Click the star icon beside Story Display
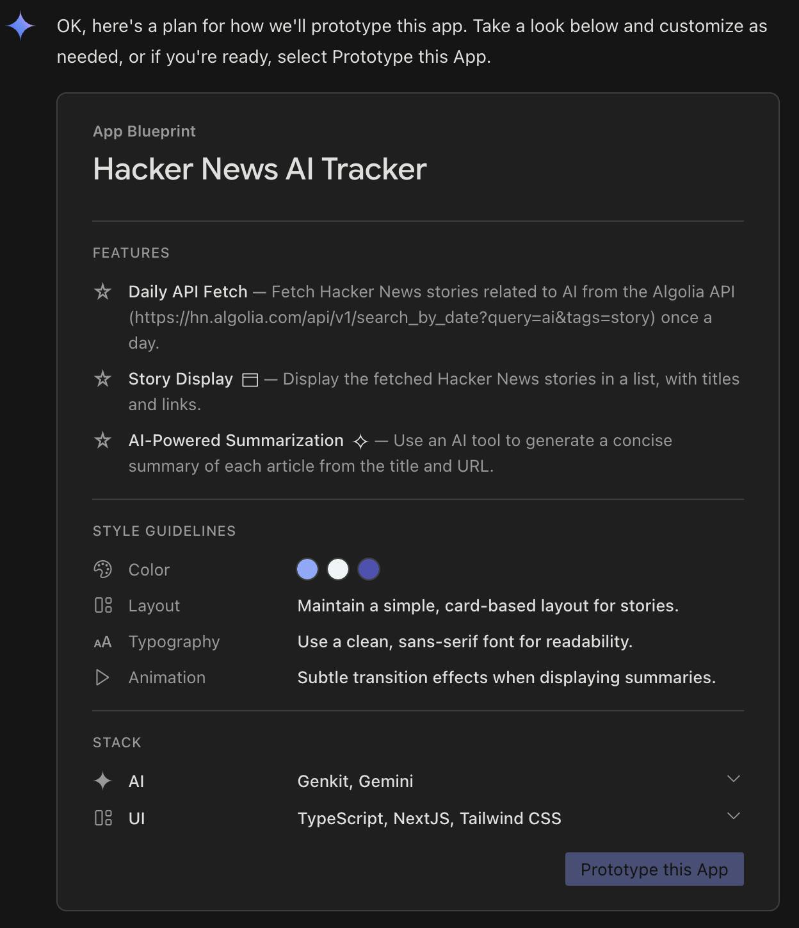The image size is (799, 928). click(102, 379)
